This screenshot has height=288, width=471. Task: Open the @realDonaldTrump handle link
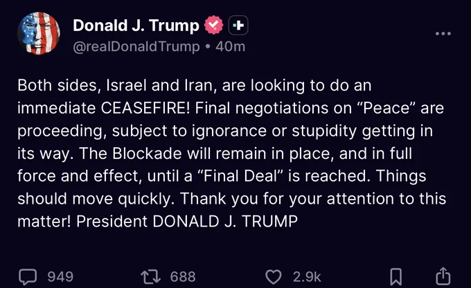(x=136, y=46)
